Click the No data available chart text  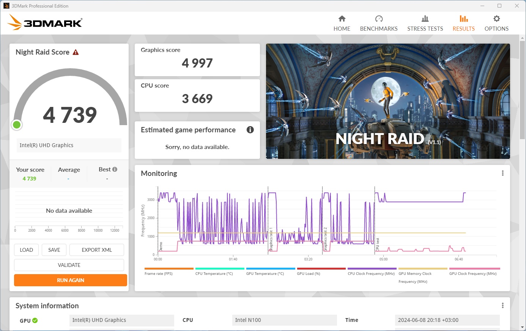click(69, 211)
